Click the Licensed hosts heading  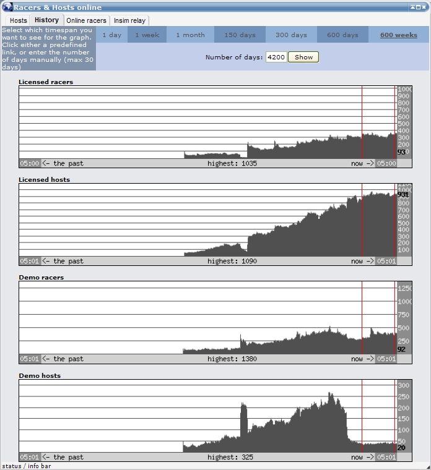pos(44,179)
